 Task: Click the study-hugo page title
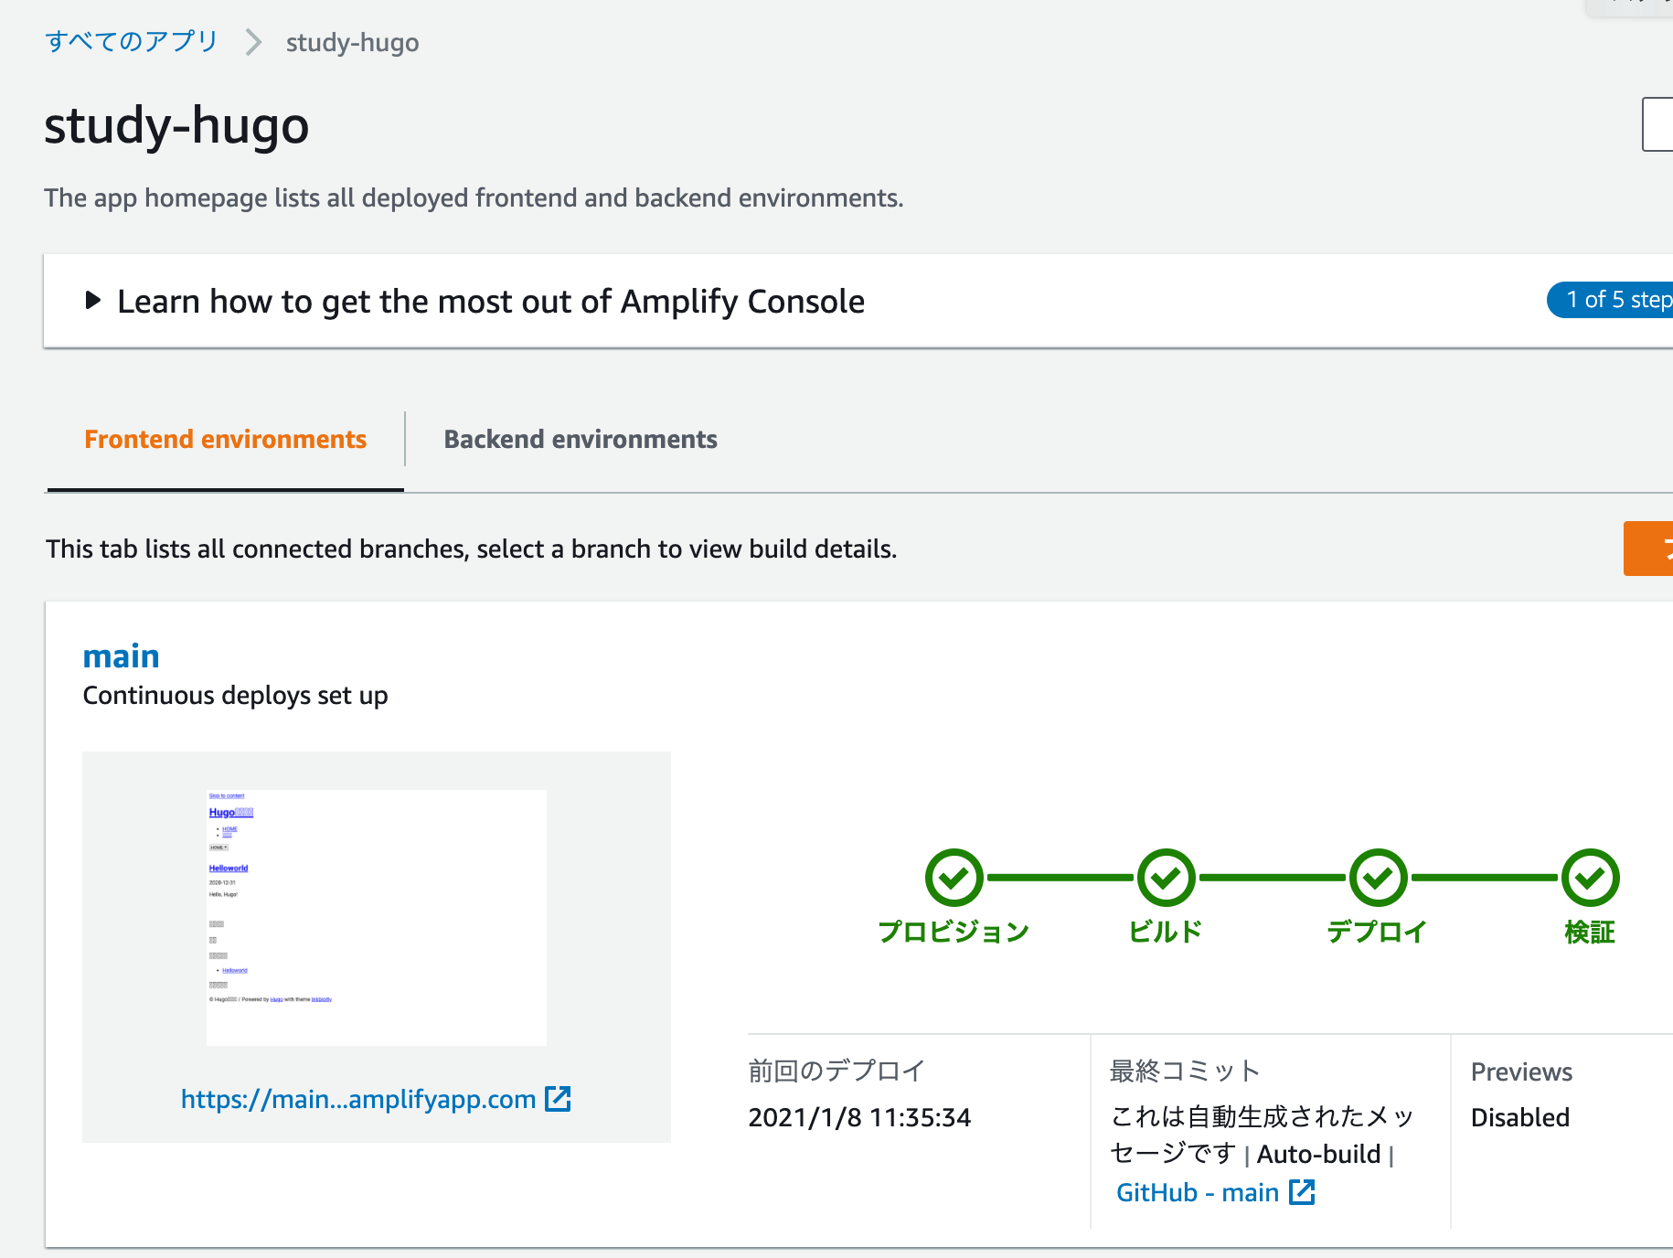(x=176, y=125)
